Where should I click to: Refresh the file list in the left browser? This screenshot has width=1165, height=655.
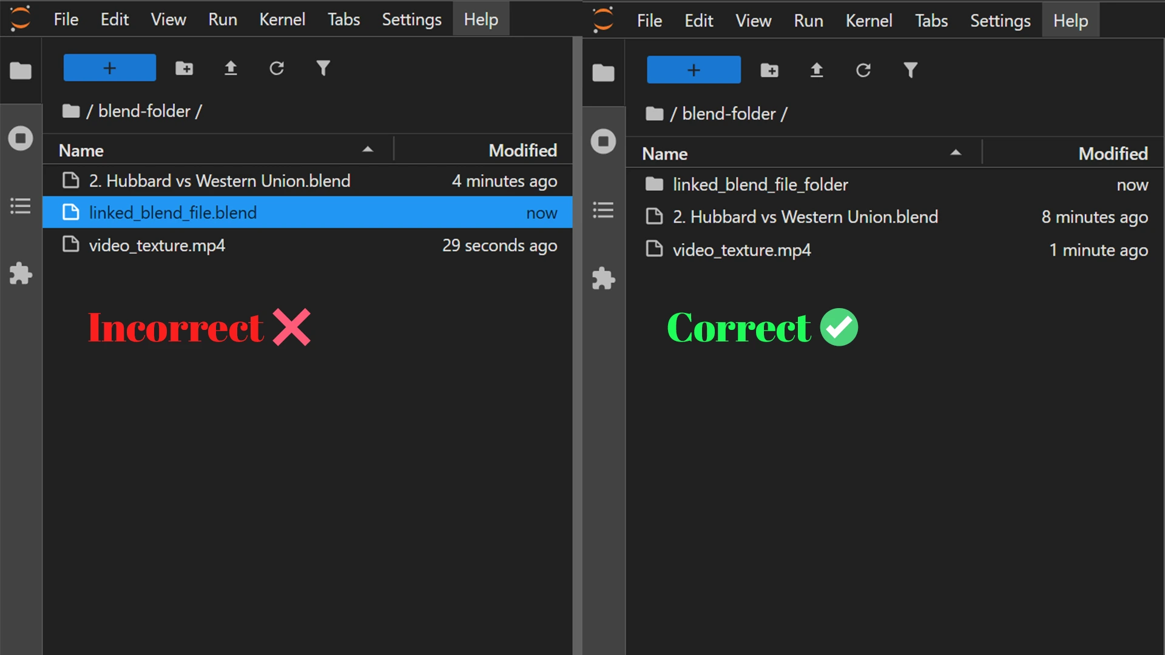pyautogui.click(x=277, y=68)
